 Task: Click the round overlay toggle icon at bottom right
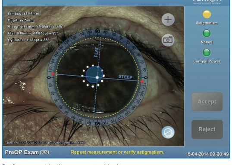coord(168,132)
